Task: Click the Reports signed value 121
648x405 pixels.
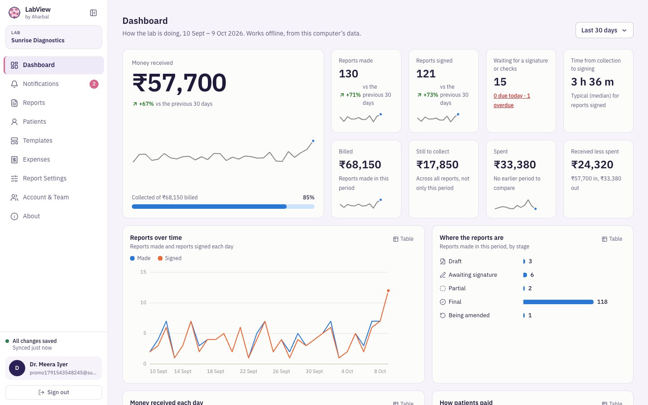Action: tap(426, 74)
